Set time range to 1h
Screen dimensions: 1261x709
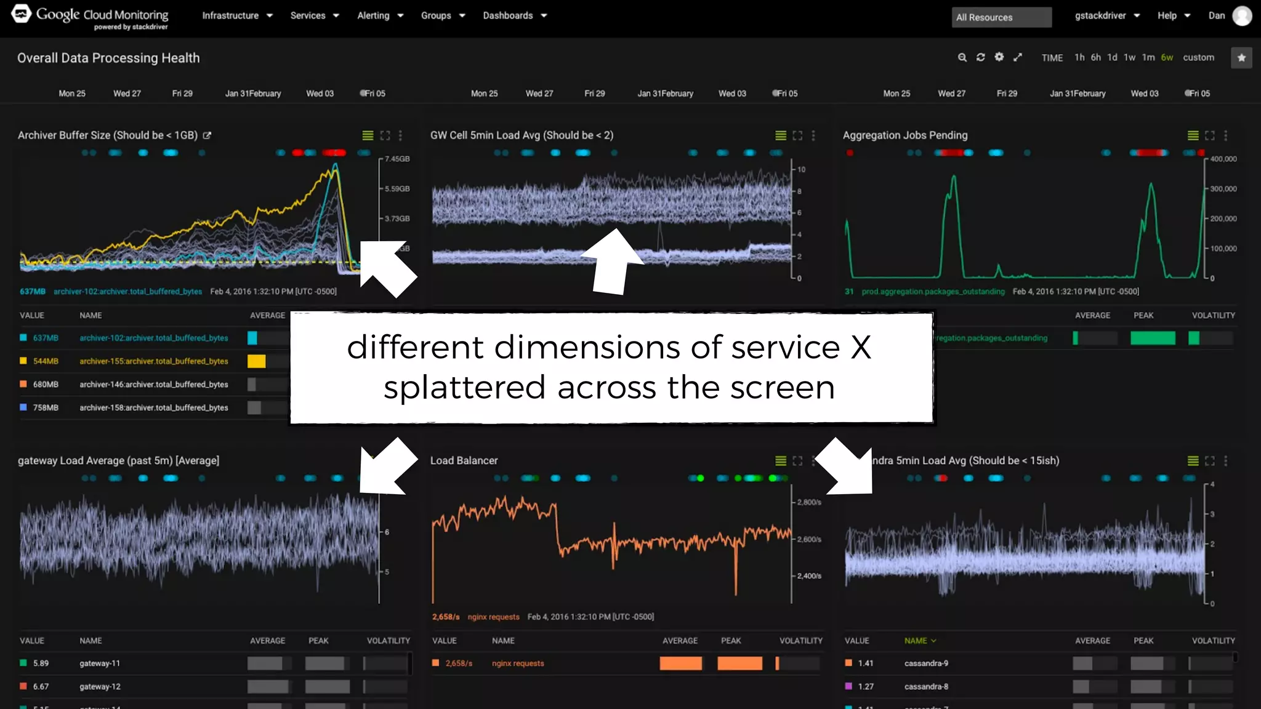pos(1079,57)
